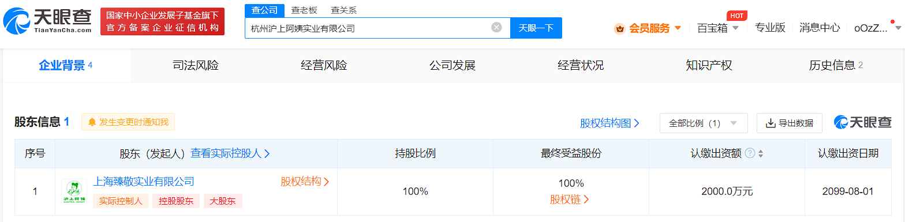Click the 实际控制人 tag
Screen dimensions: 905x222
(x=121, y=201)
